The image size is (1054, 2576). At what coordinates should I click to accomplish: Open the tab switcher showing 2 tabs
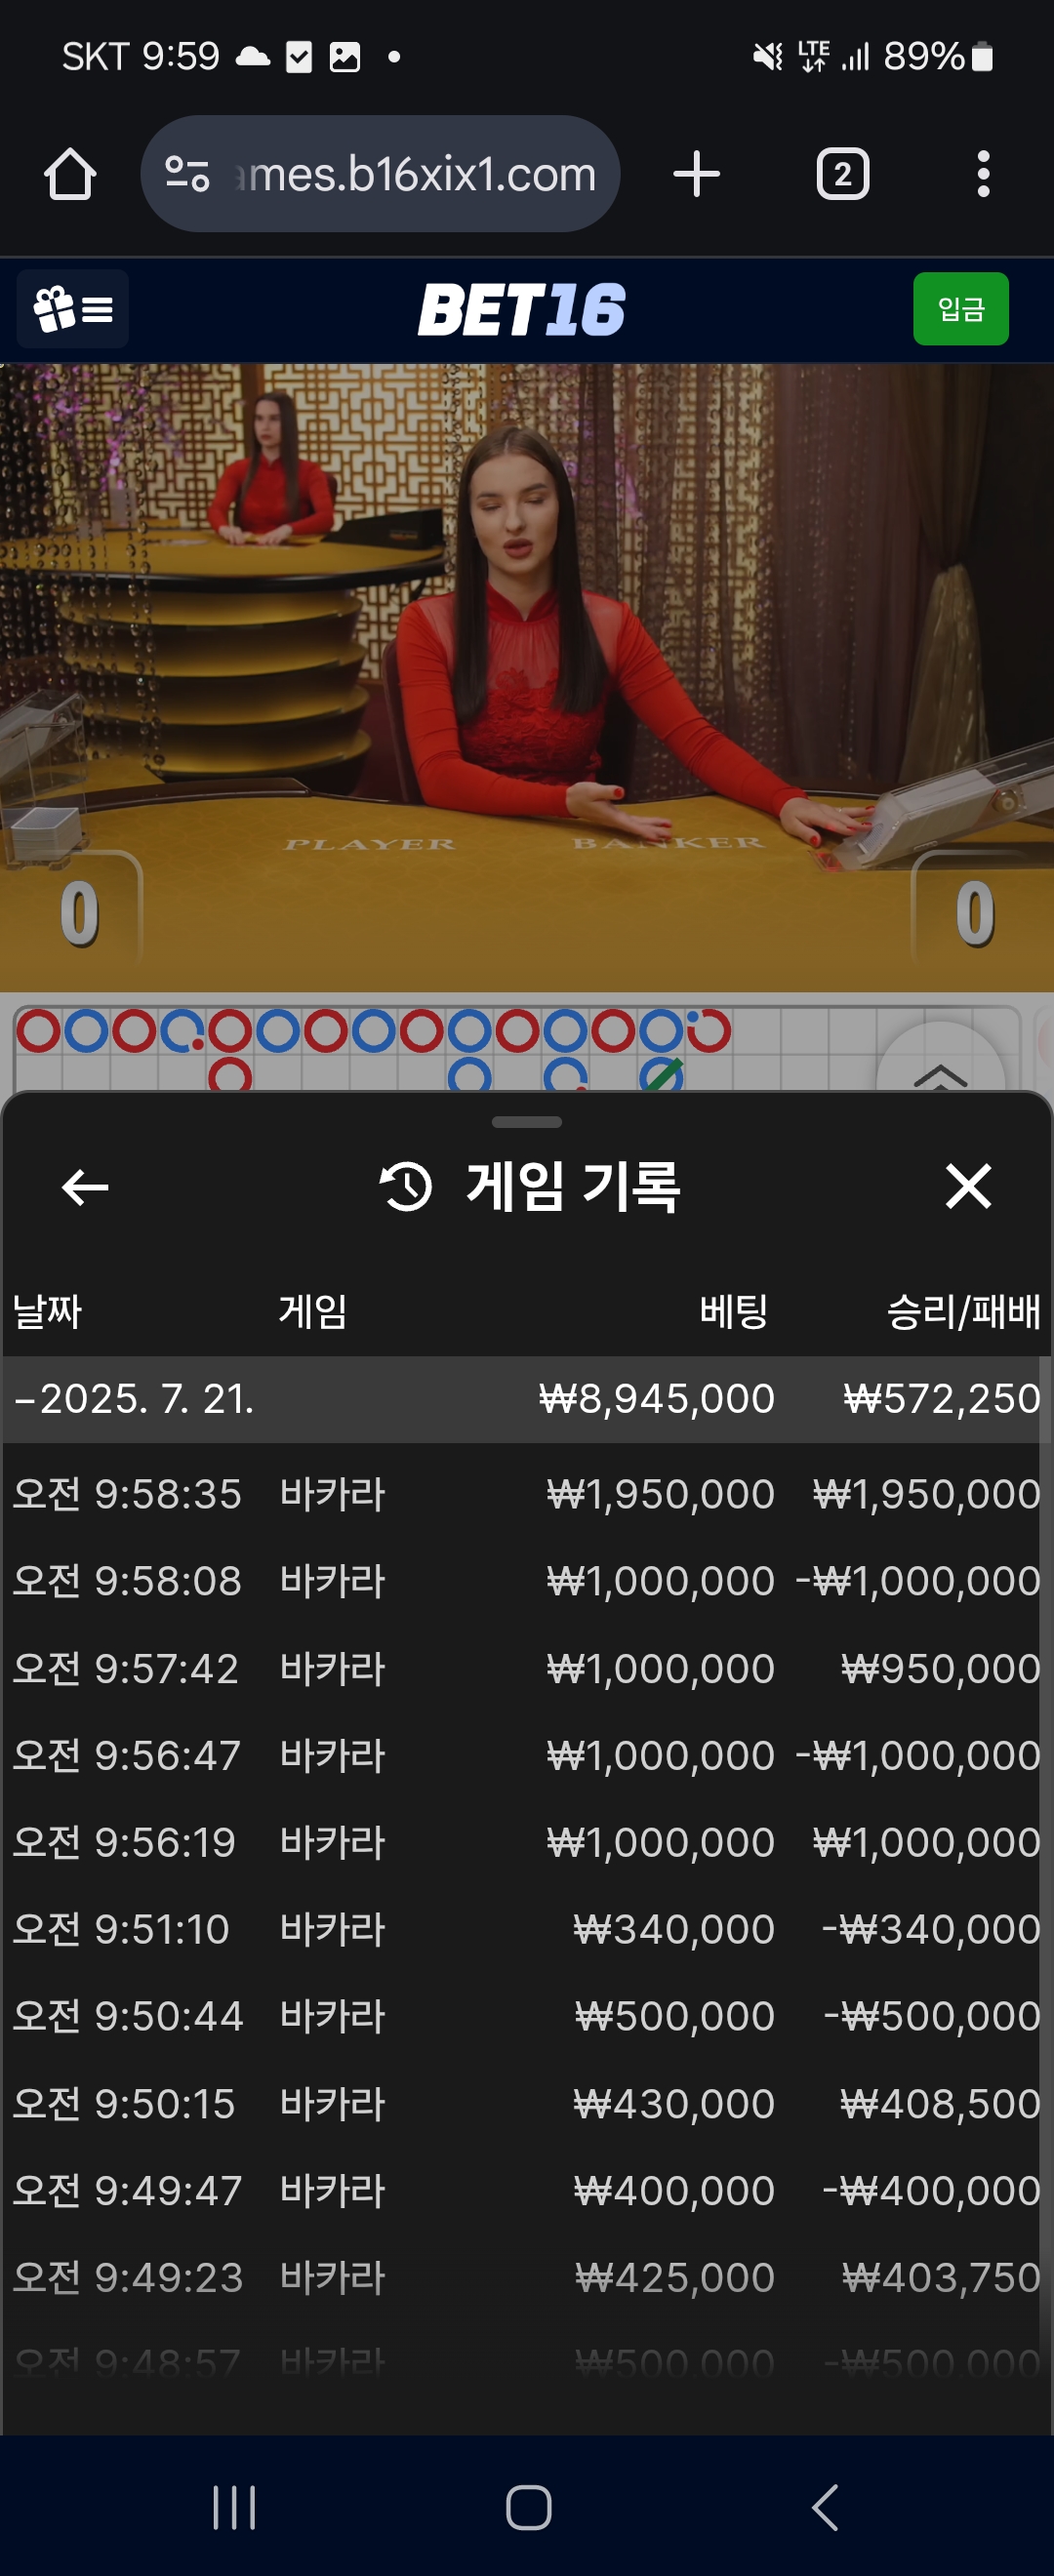[843, 174]
